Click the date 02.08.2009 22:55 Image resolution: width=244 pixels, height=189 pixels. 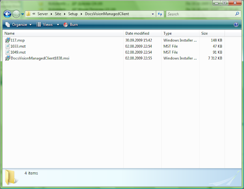tap(138, 58)
